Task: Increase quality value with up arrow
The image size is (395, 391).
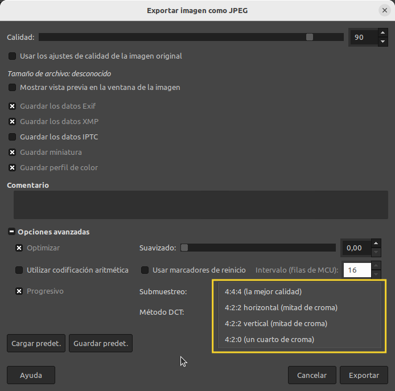Action: 382,33
